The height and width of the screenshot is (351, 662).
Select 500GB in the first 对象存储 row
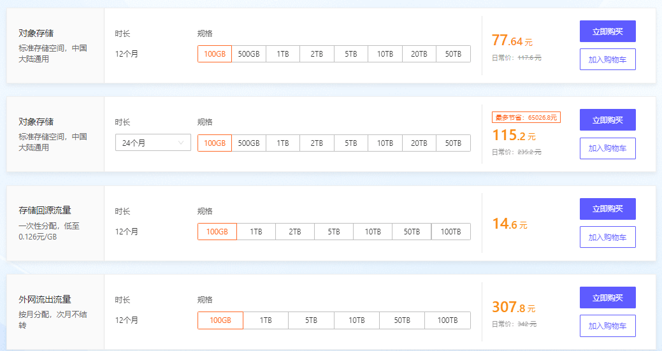pos(248,54)
